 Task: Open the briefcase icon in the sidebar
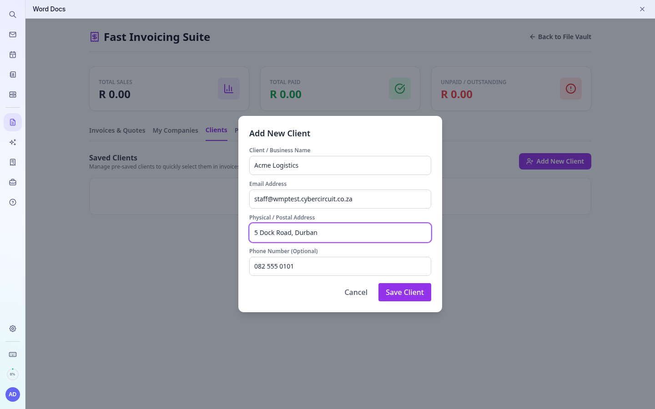tap(13, 182)
